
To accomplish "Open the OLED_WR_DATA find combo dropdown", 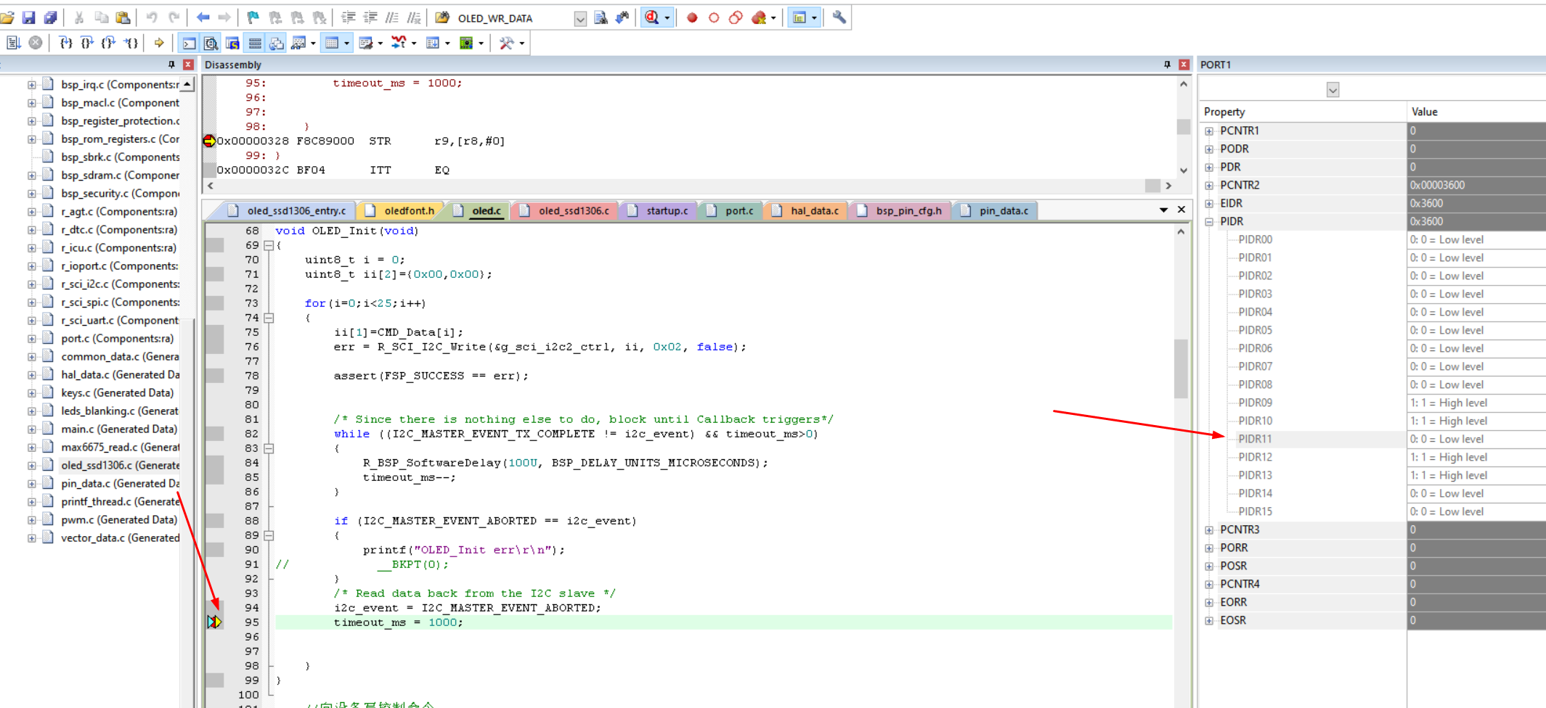I will 579,19.
